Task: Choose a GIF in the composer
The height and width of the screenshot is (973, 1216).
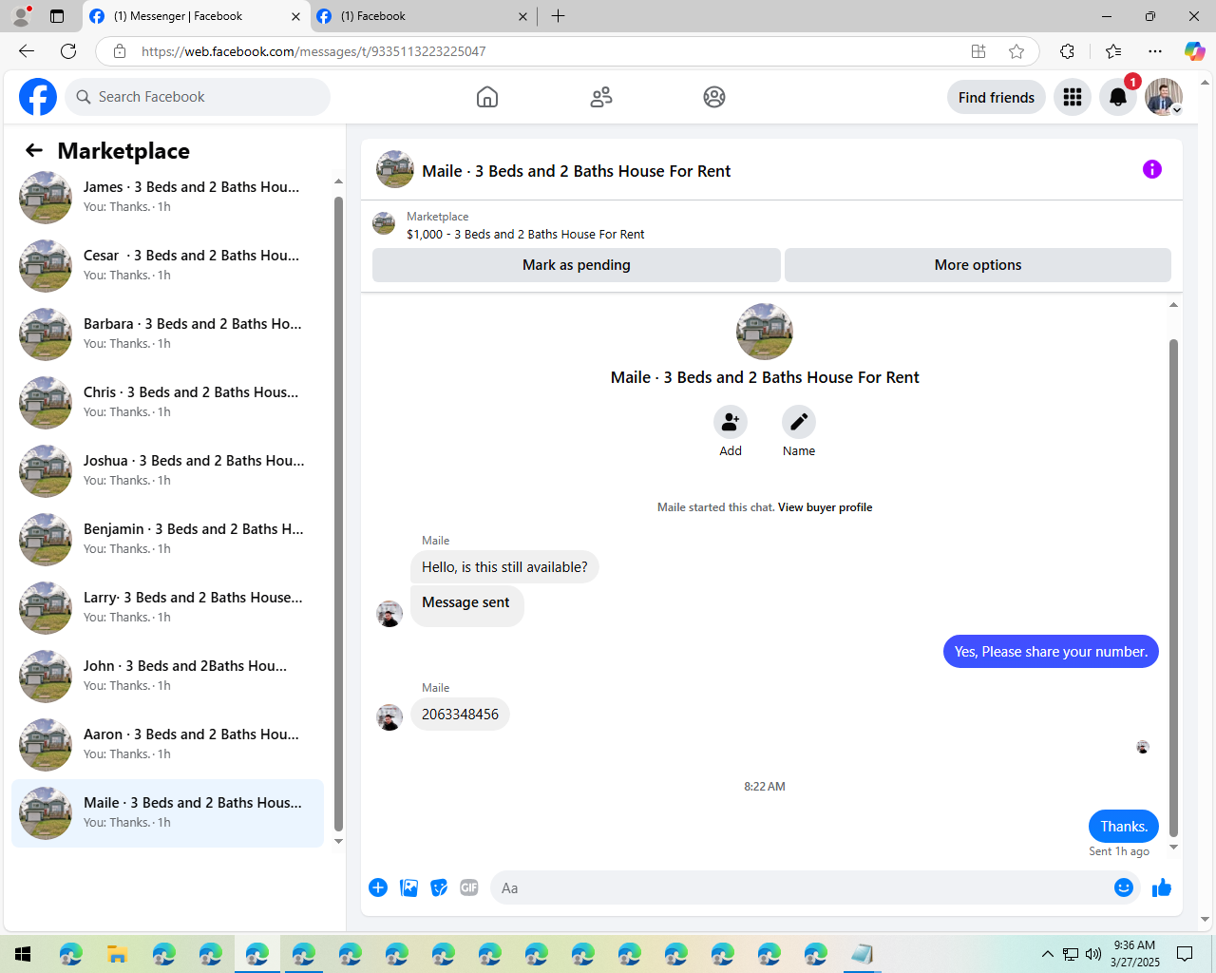Action: point(469,887)
